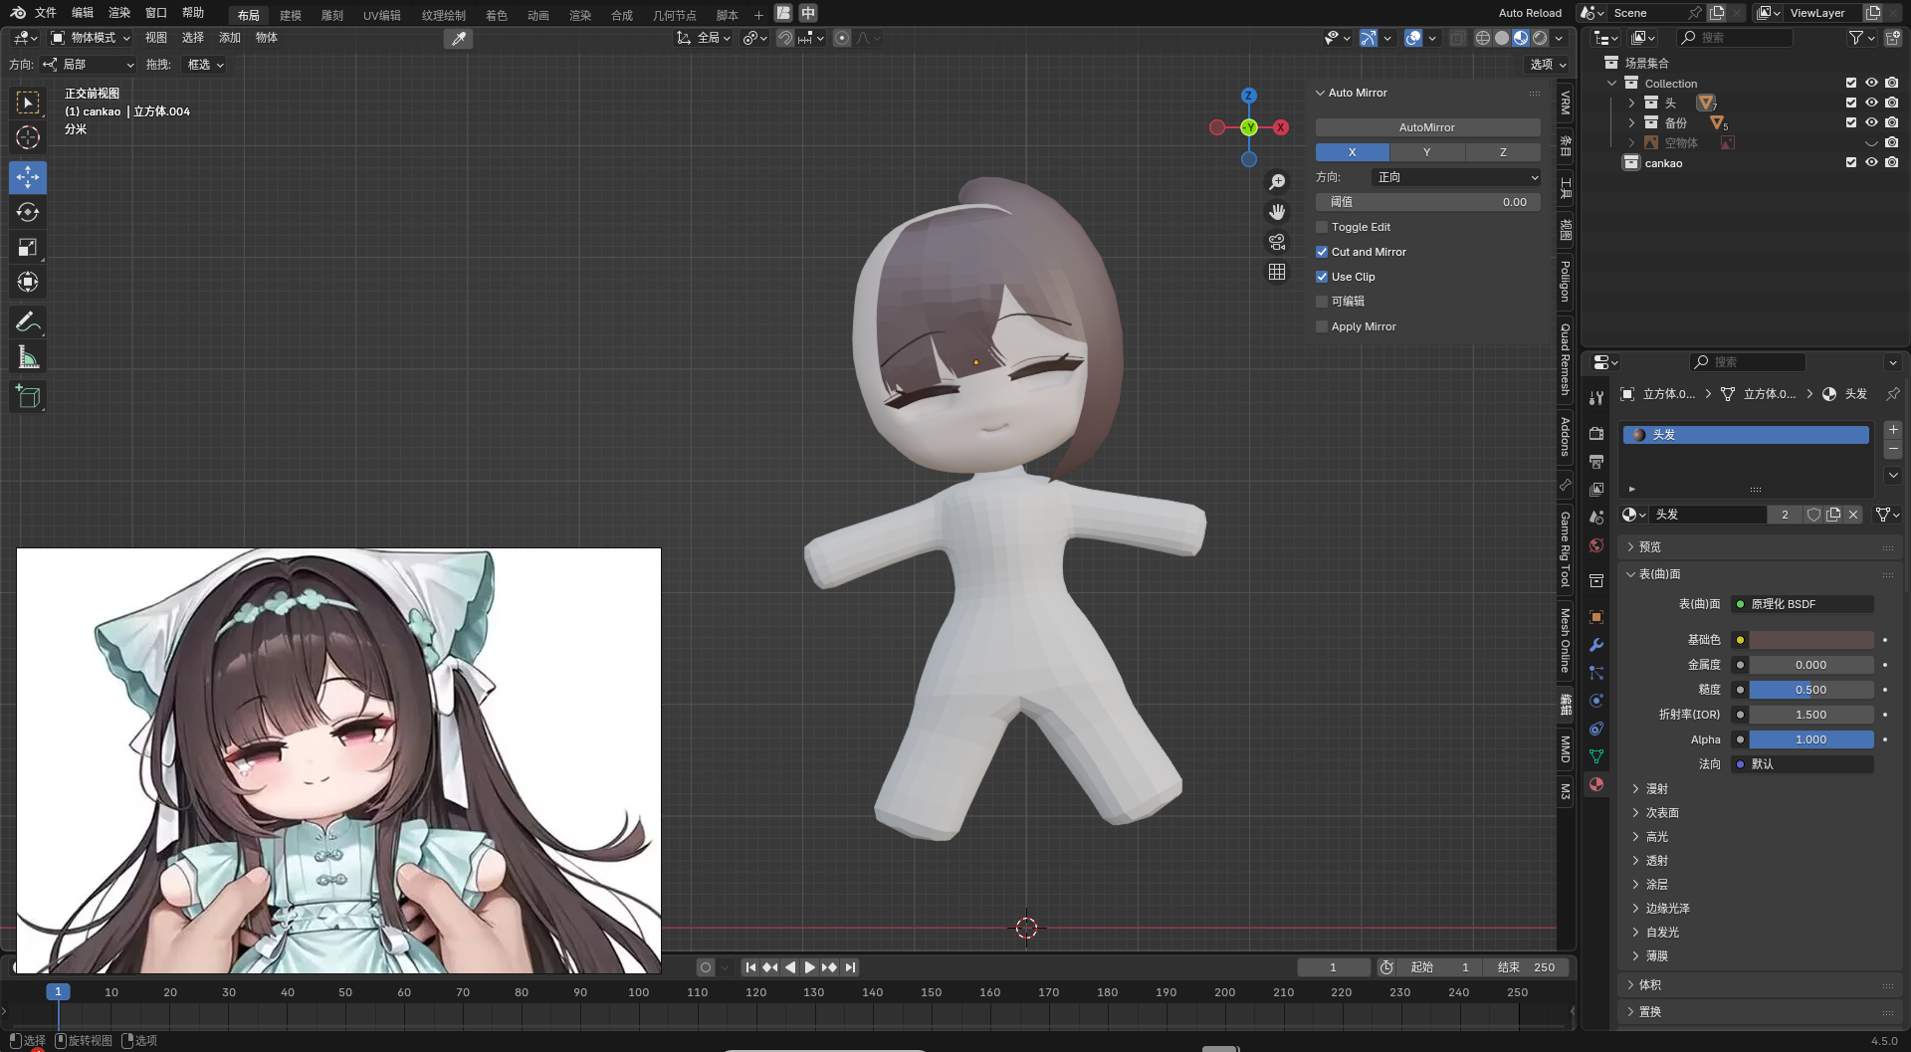Toggle camera view icon in viewport
Screen dimensions: 1911x1052
pyautogui.click(x=1277, y=242)
